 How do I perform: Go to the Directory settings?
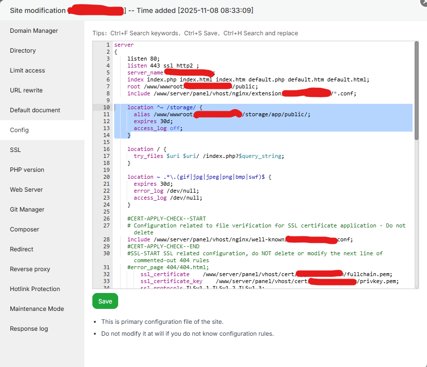coord(23,51)
